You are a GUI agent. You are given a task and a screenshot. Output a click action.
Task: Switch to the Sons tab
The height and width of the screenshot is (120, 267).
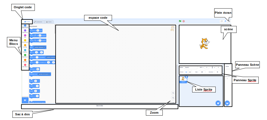(49, 22)
